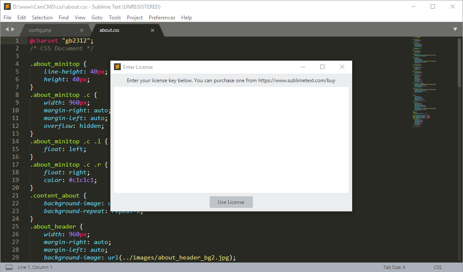The width and height of the screenshot is (463, 272).
Task: Open the Project menu
Action: click(x=135, y=18)
